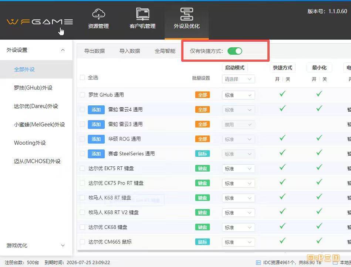This screenshot has width=351, height=267.
Task: Expand the 游戏优化 sidebar section
Action: (x=63, y=246)
